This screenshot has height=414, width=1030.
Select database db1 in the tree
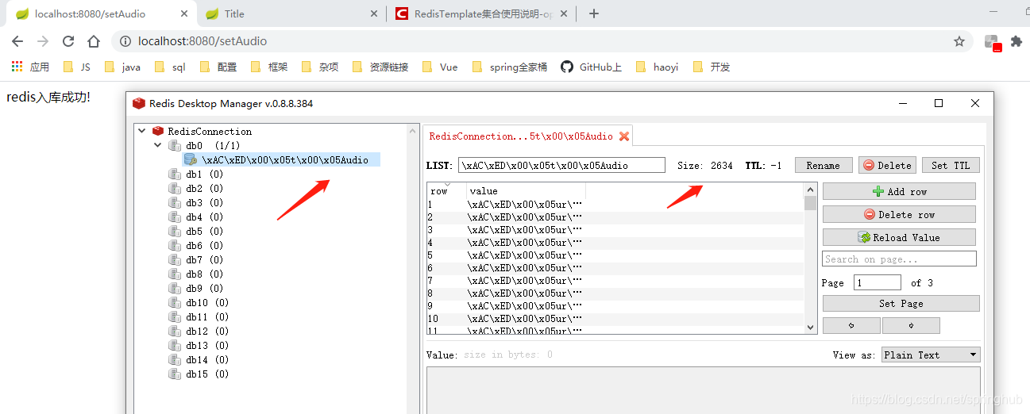tap(204, 174)
